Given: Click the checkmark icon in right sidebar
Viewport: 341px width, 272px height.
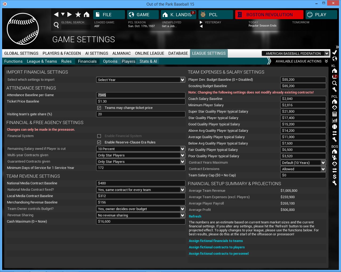Looking at the screenshot, I should point(335,52).
